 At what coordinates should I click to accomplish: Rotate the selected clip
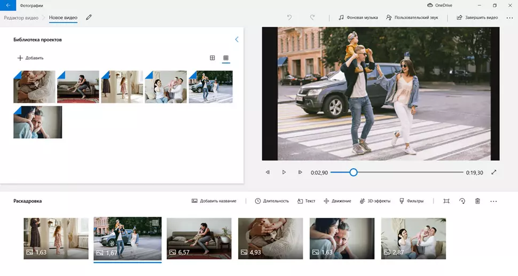click(x=462, y=201)
